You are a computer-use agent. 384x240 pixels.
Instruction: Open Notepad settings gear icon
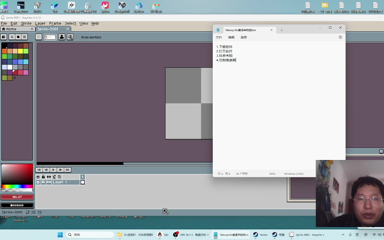pyautogui.click(x=340, y=37)
